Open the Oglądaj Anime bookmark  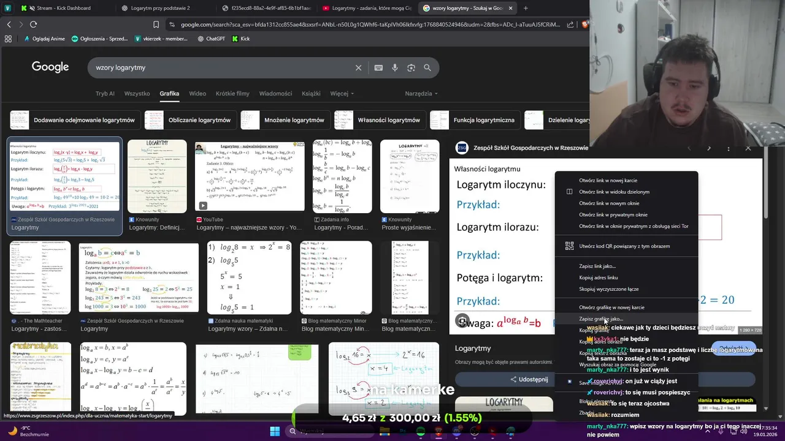pyautogui.click(x=44, y=39)
